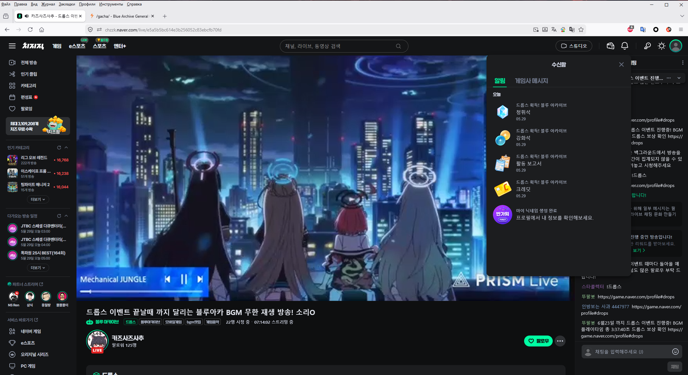Image resolution: width=688 pixels, height=375 pixels.
Task: Open the browser application menu
Action: (x=681, y=30)
